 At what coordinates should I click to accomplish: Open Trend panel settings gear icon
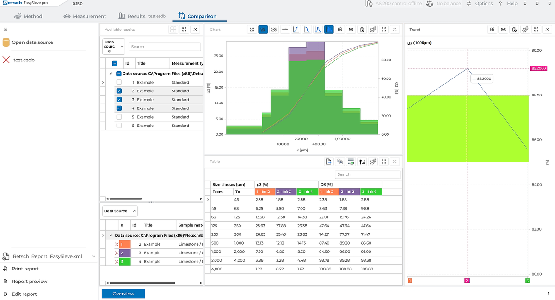[525, 30]
